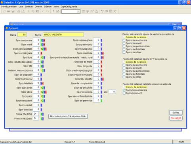
Task: Click the Document View toolbar icon
Action: click(96, 11)
